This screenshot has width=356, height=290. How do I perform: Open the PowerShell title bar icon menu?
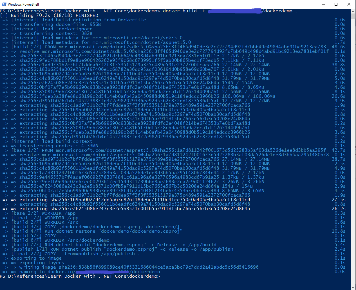tap(4, 4)
